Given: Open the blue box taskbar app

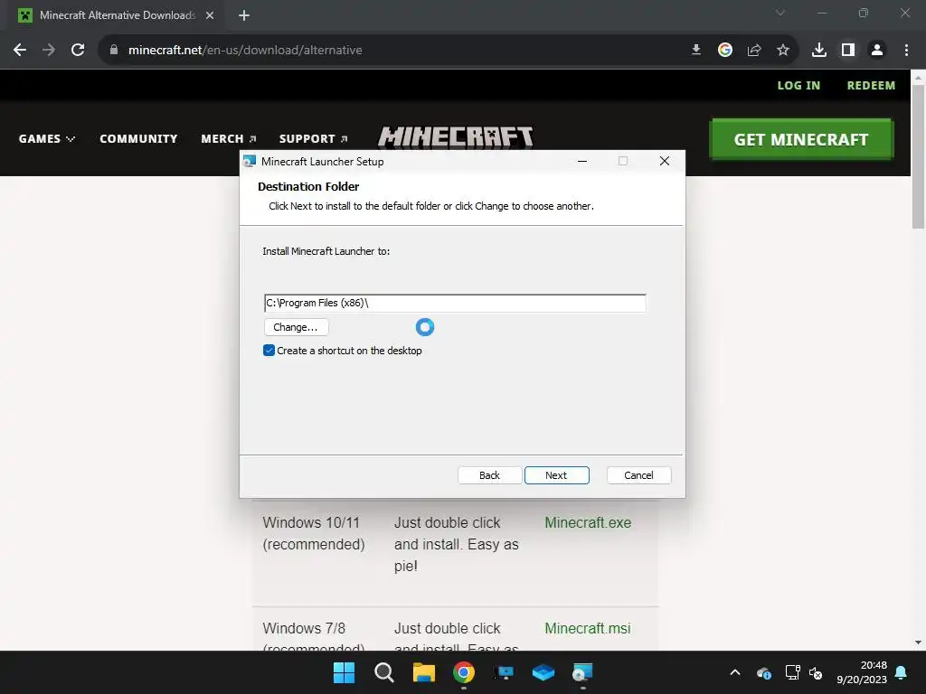Looking at the screenshot, I should coord(543,672).
